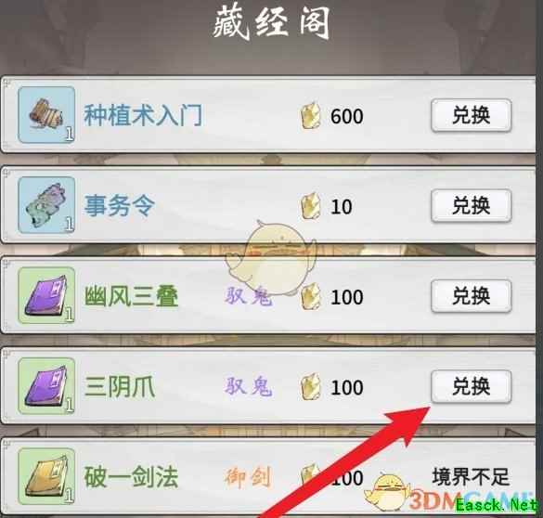The width and height of the screenshot is (543, 518).
Task: Click 兑换 button for 幽风三叠
Action: pos(472,296)
